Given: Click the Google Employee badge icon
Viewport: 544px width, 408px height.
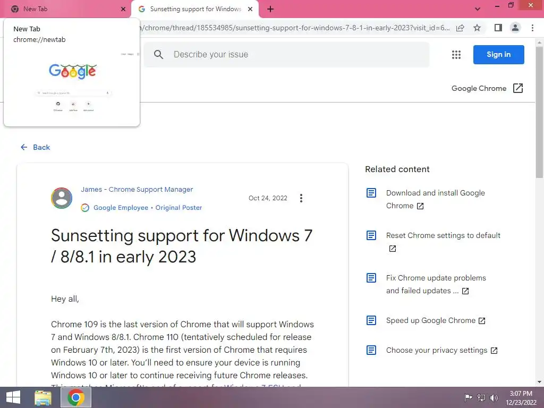Looking at the screenshot, I should tap(85, 208).
